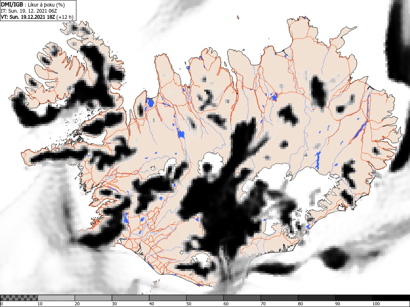The width and height of the screenshot is (410, 307).
Task: Click the '80' scale label
Action: tap(300, 304)
